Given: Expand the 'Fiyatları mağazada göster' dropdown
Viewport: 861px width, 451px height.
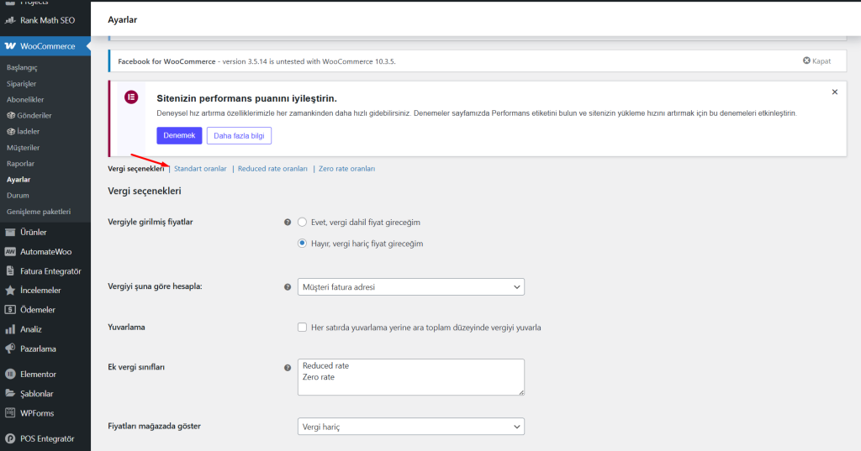Looking at the screenshot, I should tap(411, 427).
